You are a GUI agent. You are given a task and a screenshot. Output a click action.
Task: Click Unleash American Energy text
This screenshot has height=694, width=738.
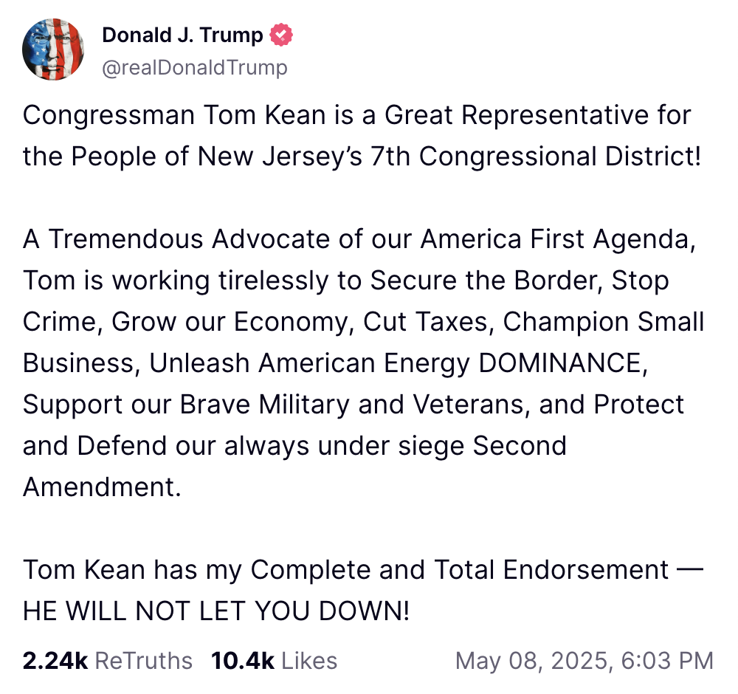click(310, 363)
